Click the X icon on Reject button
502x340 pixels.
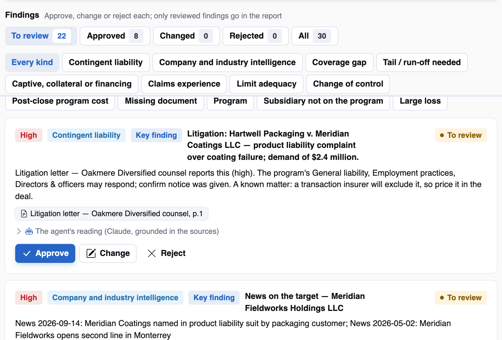coord(152,253)
